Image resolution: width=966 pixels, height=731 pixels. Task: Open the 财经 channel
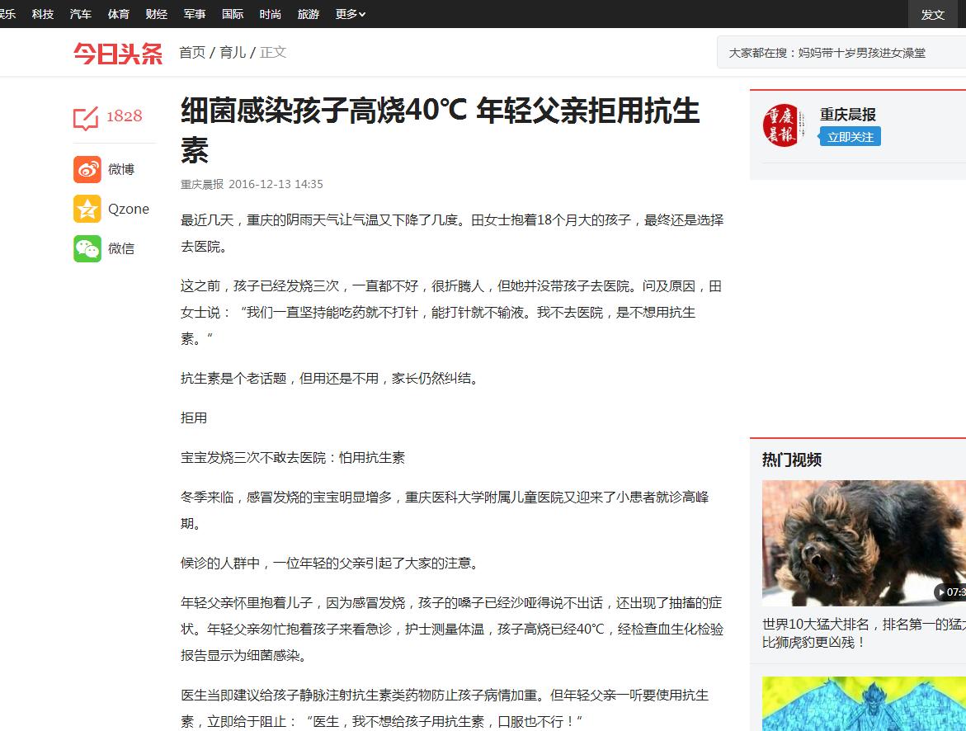point(156,13)
